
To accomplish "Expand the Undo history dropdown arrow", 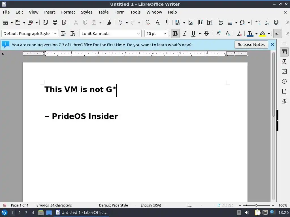I will pos(127,23).
